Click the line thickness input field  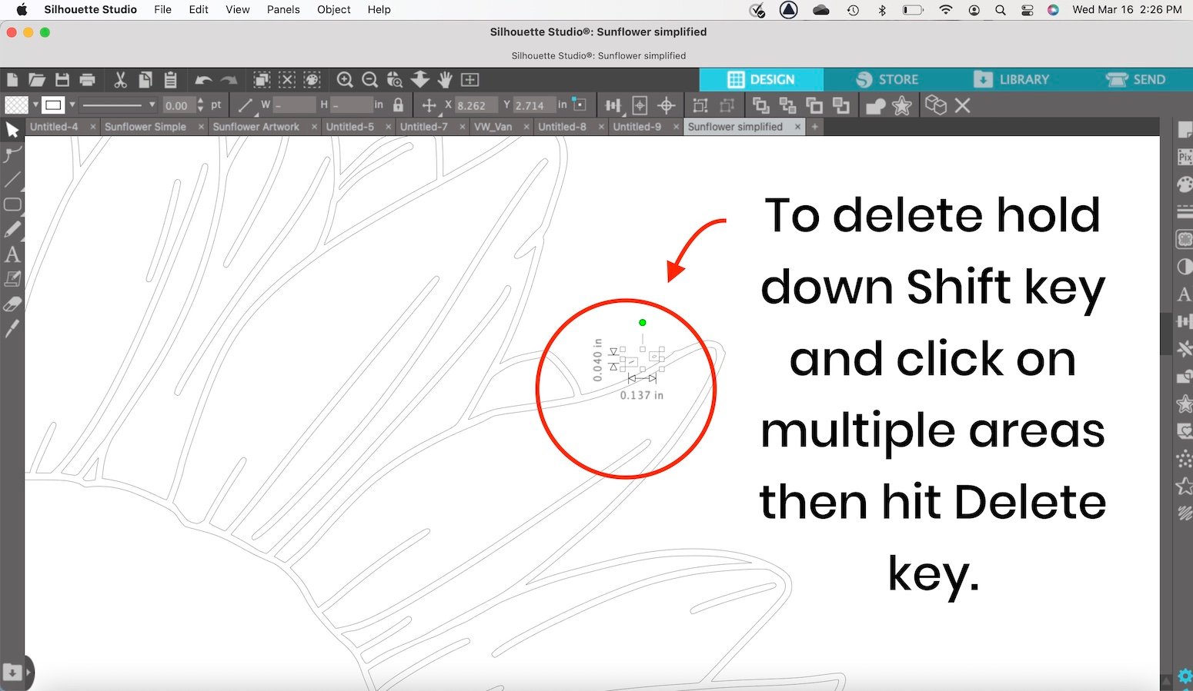[x=178, y=105]
